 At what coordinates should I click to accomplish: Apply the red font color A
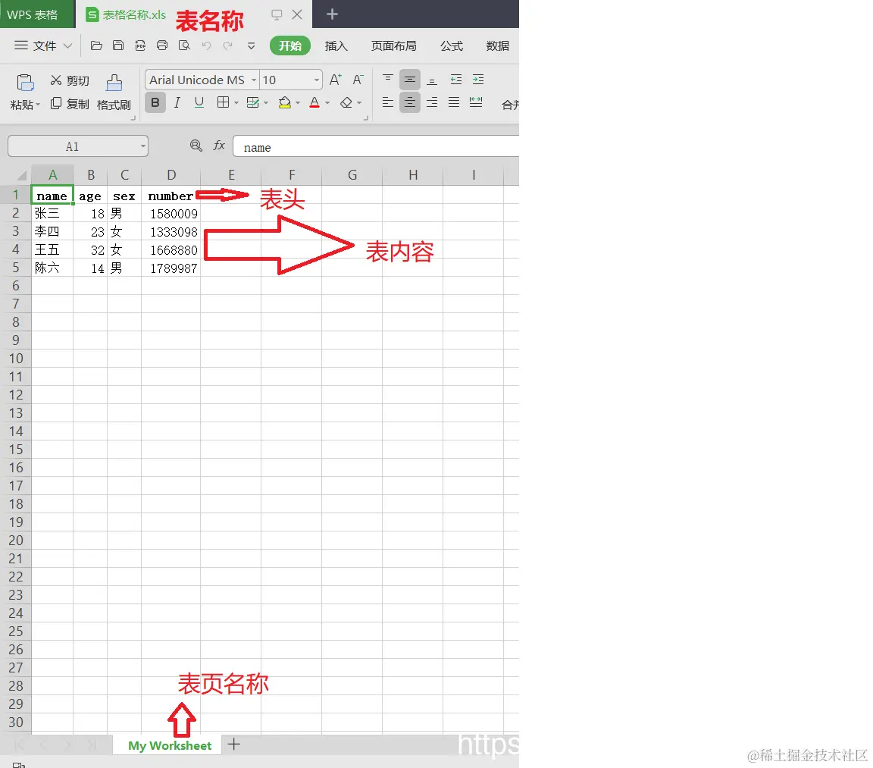coord(314,102)
